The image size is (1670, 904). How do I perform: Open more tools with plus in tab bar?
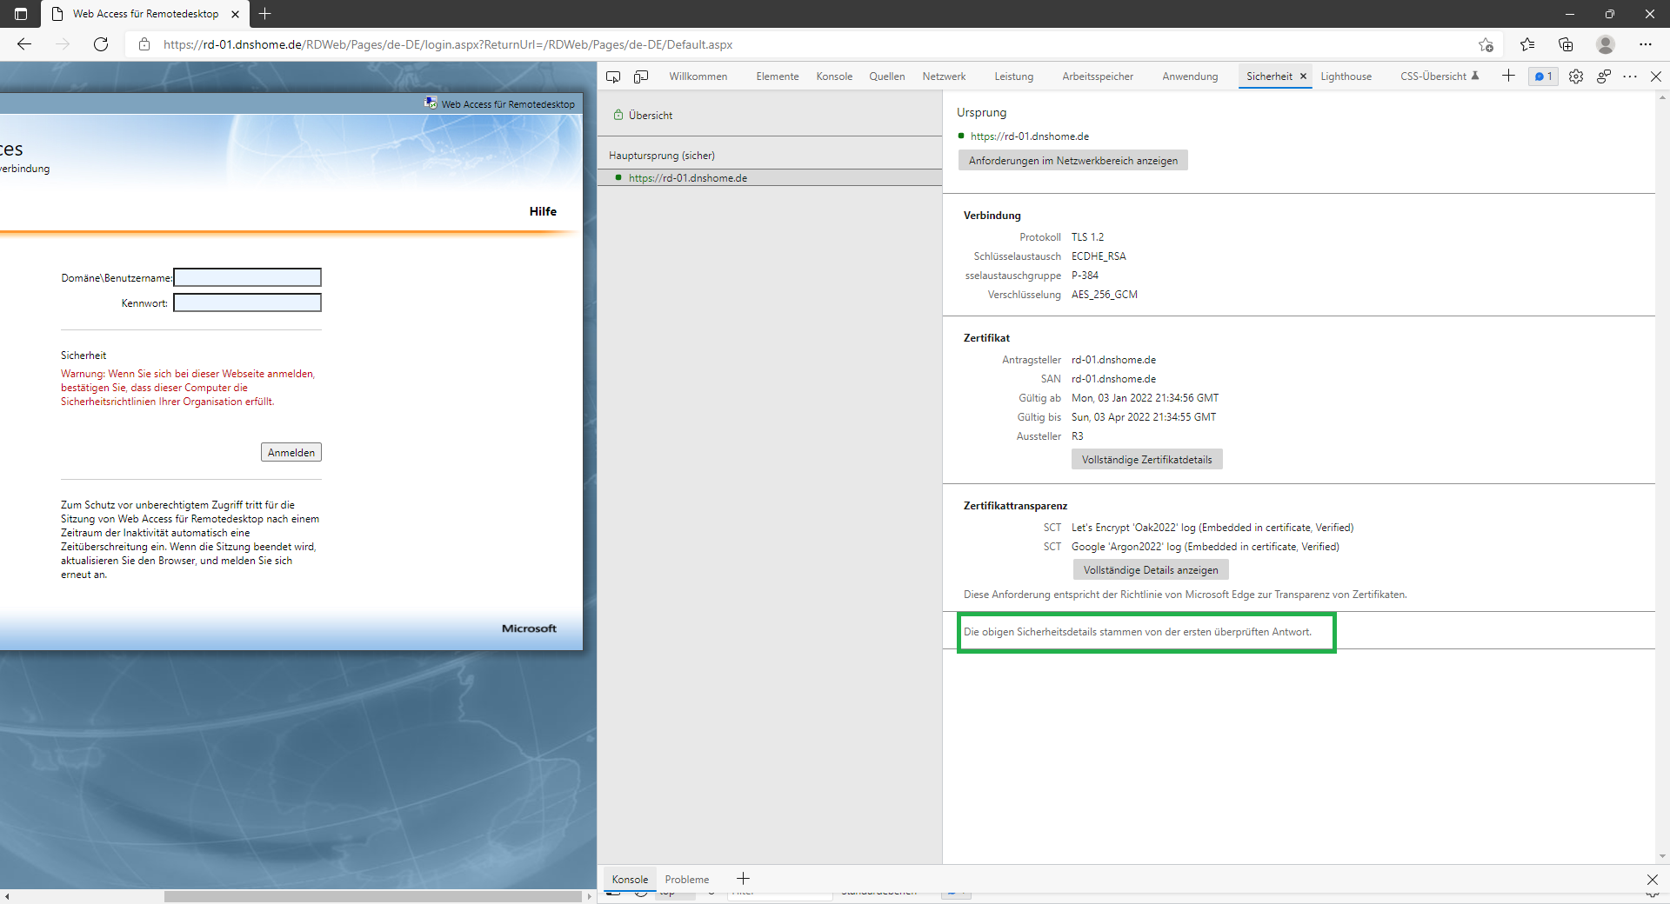tap(1508, 76)
